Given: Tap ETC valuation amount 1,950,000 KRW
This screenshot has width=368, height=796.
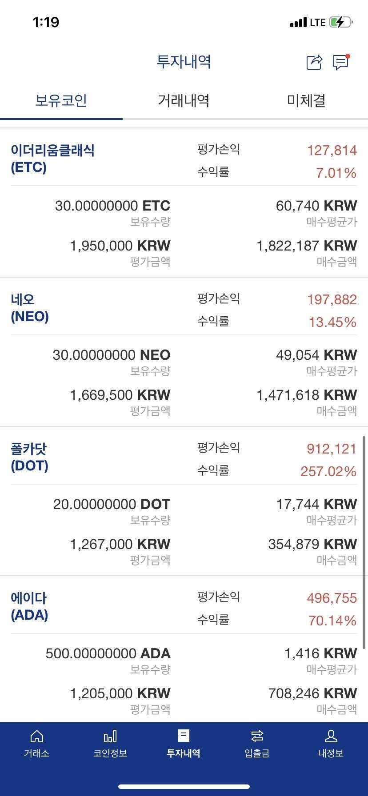Looking at the screenshot, I should (x=120, y=246).
